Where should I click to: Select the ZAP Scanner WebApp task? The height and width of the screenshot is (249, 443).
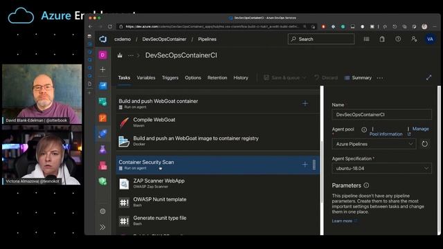[x=218, y=183]
